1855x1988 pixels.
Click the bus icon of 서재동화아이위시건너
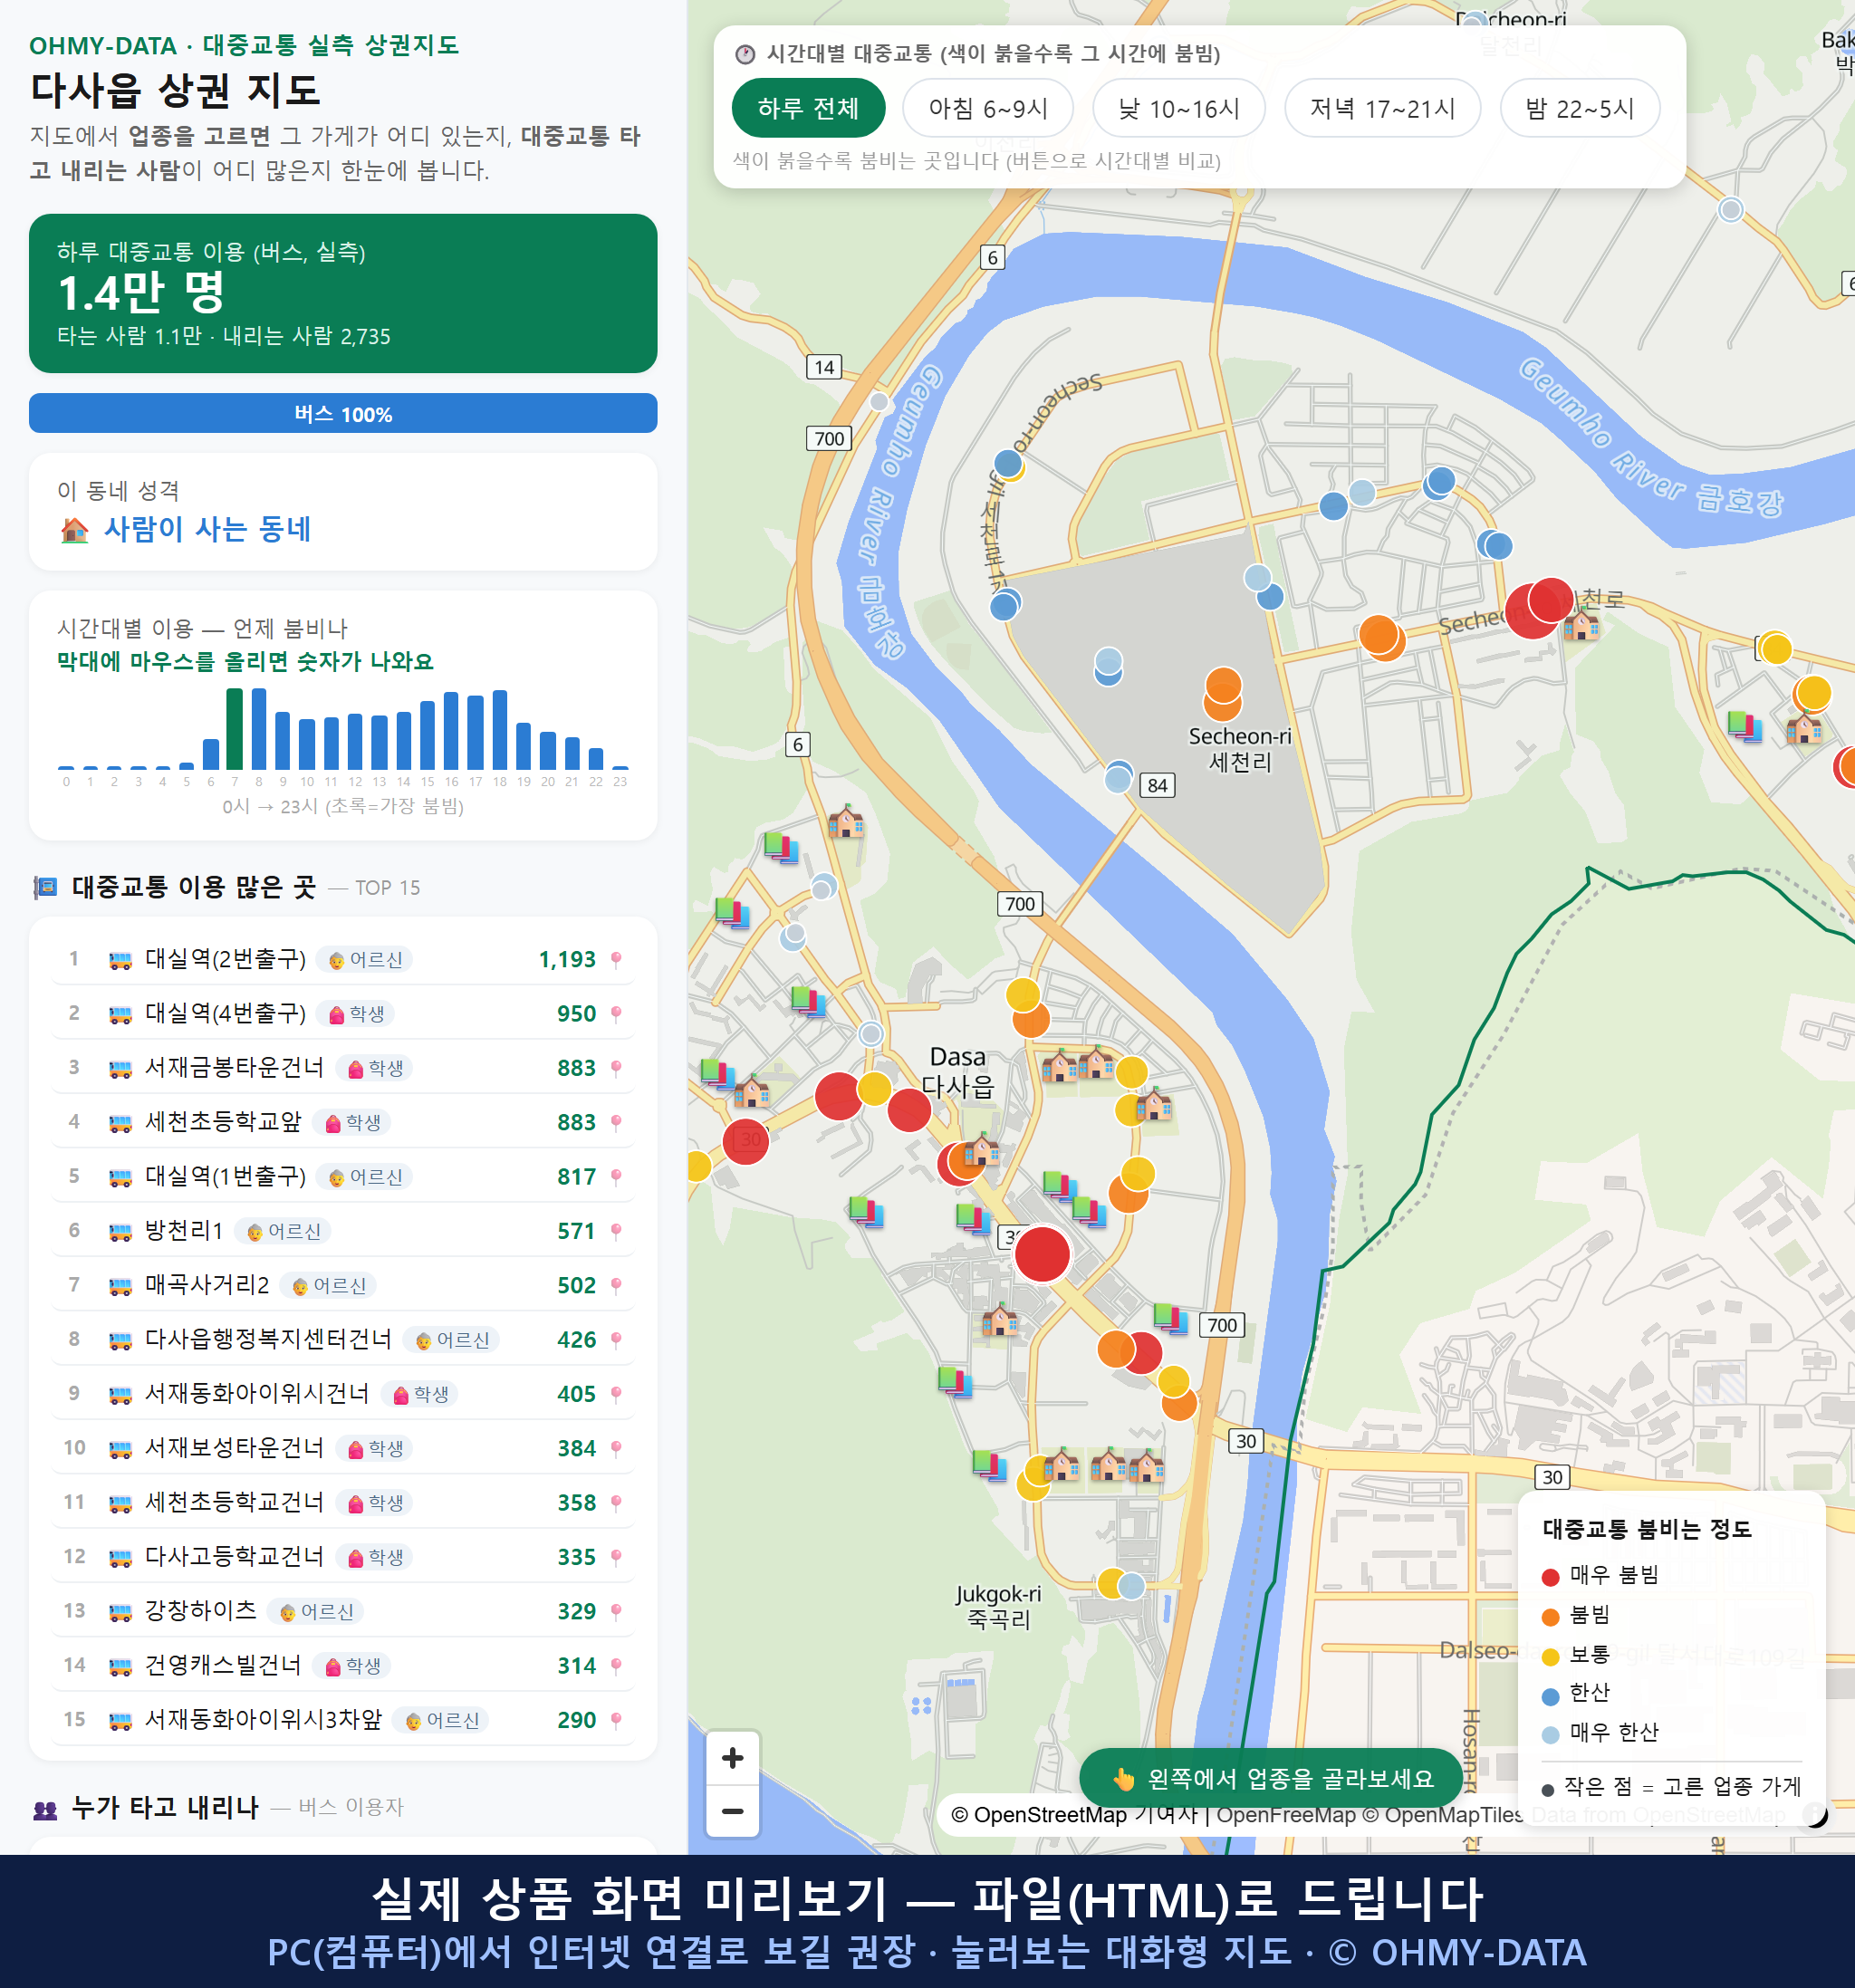[x=120, y=1394]
